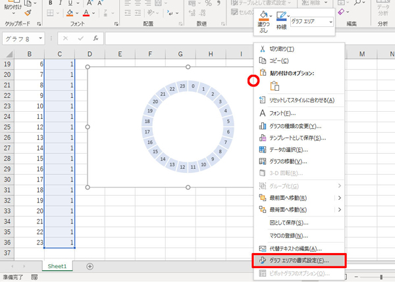Click cell in column B containing 23
This screenshot has height=282, width=395.
click(x=30, y=243)
